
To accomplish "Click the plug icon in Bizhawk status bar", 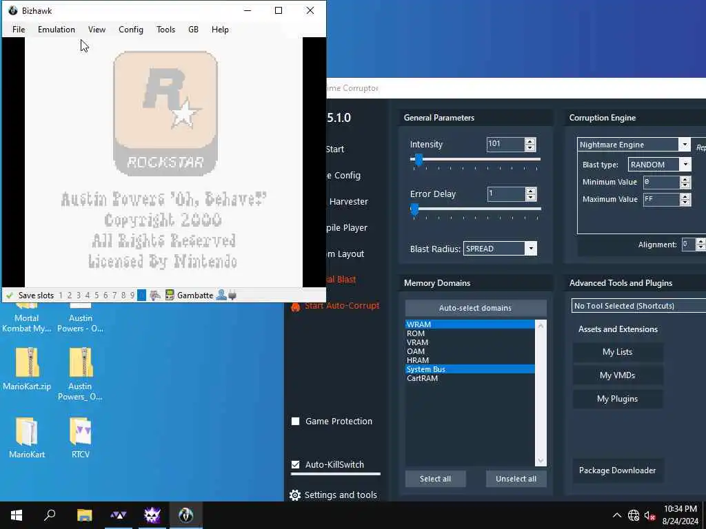I will (x=232, y=295).
